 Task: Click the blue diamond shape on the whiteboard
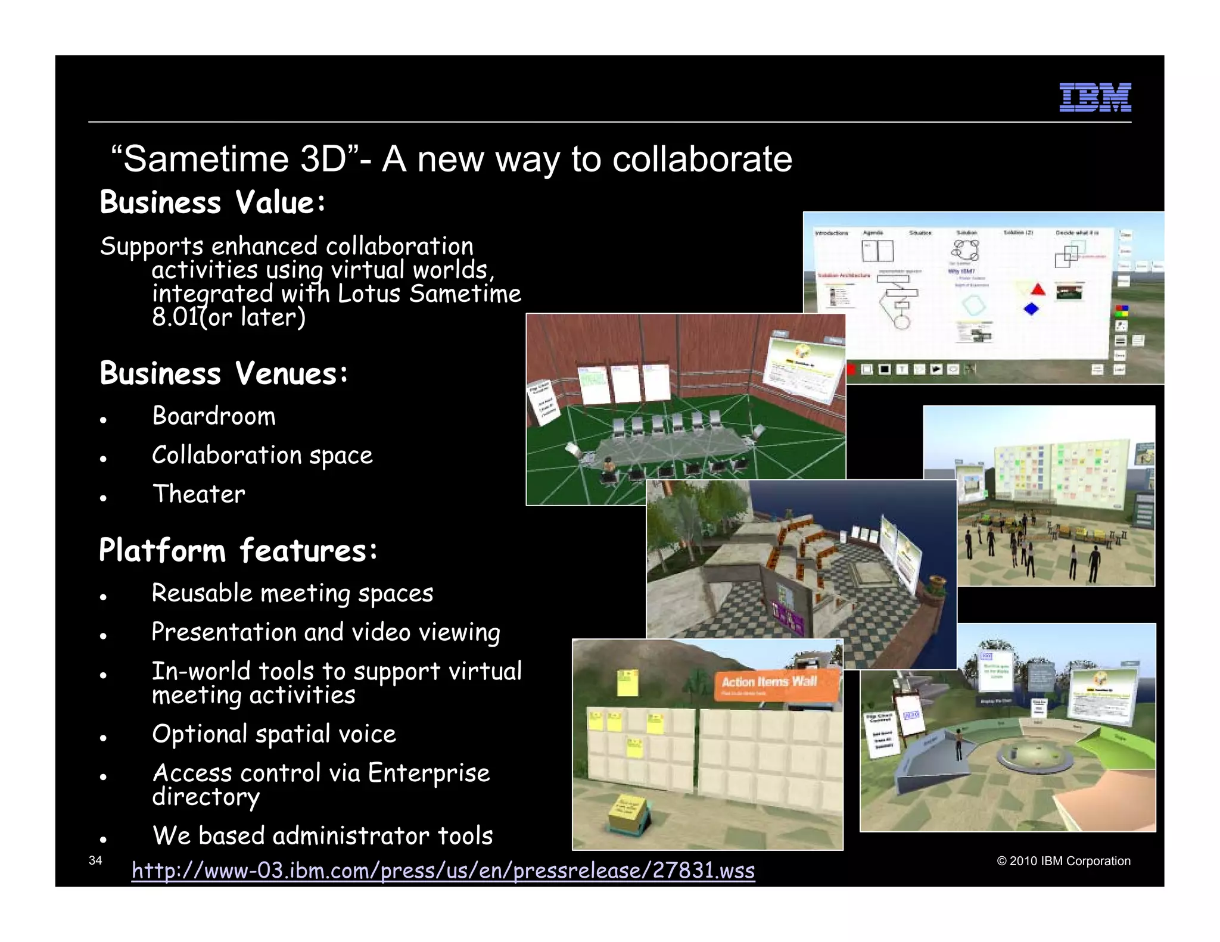click(x=1031, y=308)
